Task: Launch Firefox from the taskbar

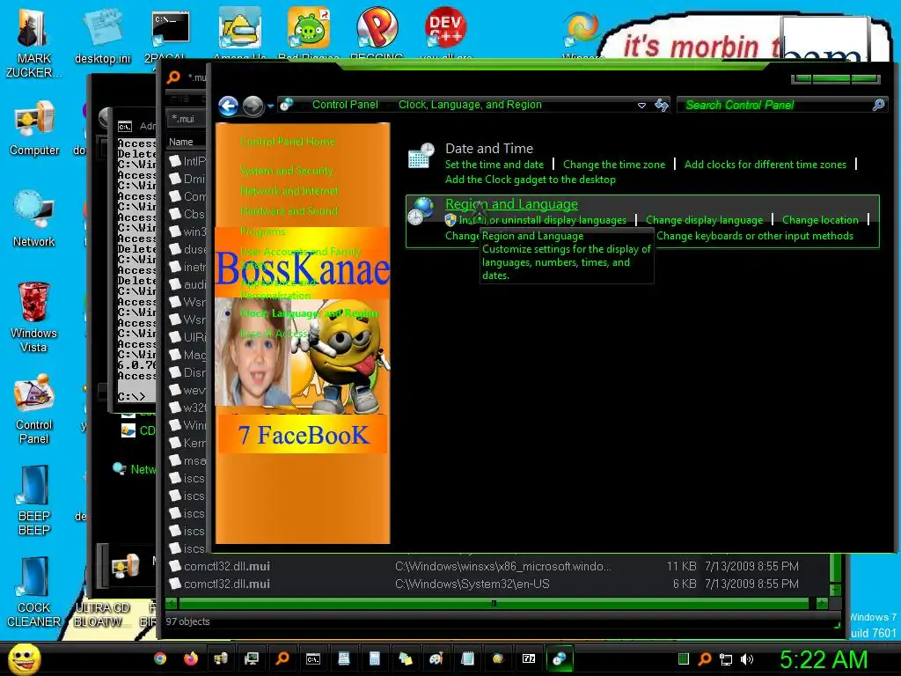Action: pyautogui.click(x=191, y=658)
